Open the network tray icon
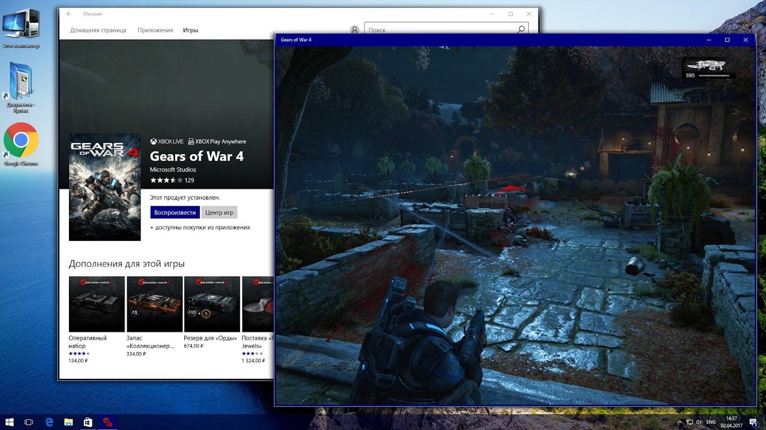Screen dimensions: 766x430 (690, 422)
